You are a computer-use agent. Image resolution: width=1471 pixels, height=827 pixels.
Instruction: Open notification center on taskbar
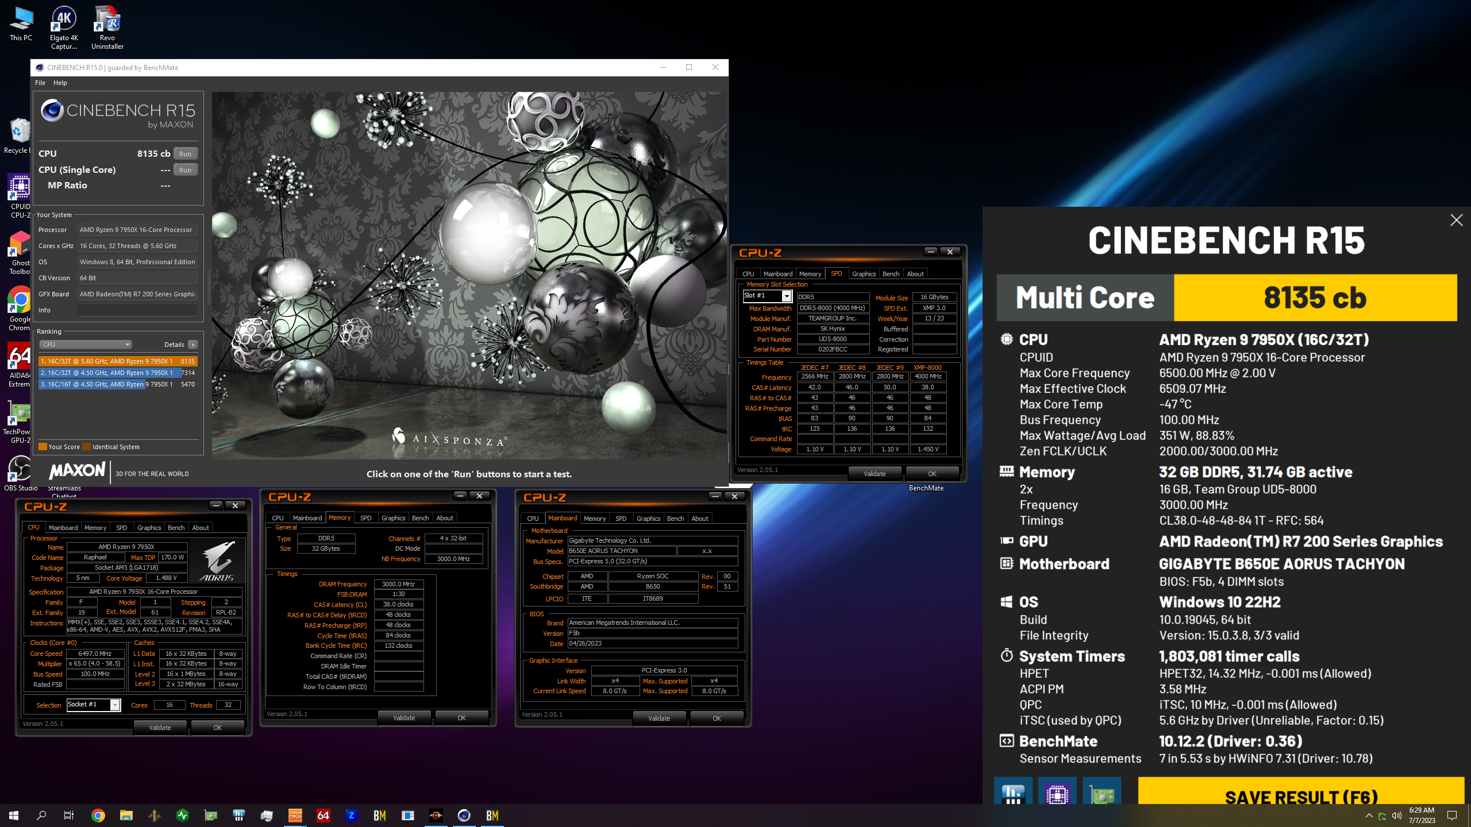pyautogui.click(x=1452, y=816)
